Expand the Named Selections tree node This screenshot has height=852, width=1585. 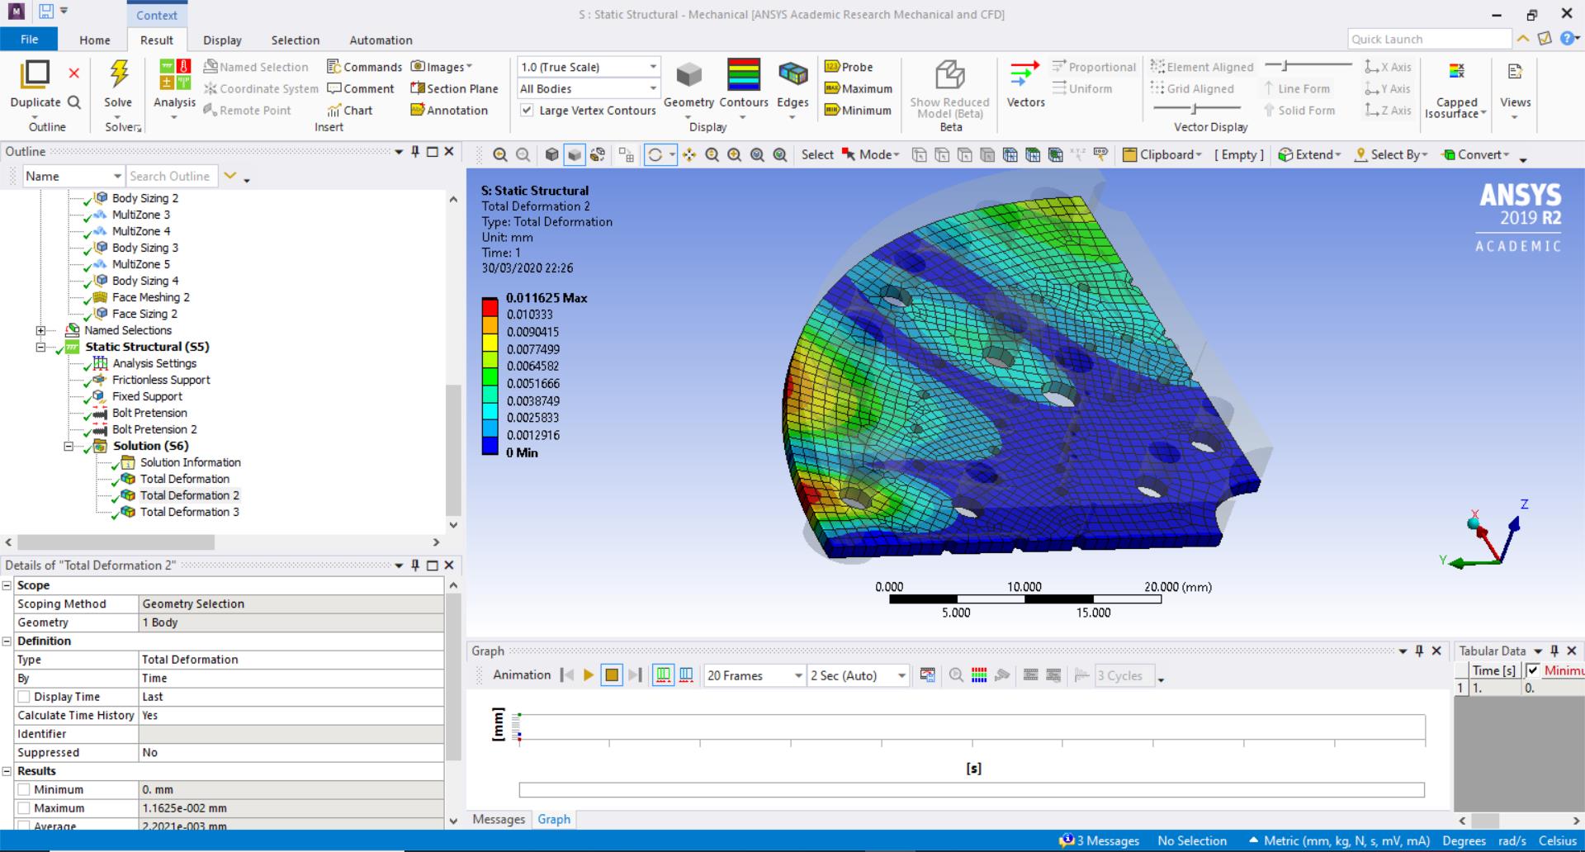(x=40, y=330)
